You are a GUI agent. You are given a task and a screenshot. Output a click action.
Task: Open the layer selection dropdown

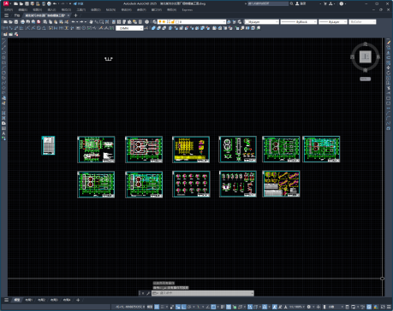pyautogui.click(x=192, y=22)
